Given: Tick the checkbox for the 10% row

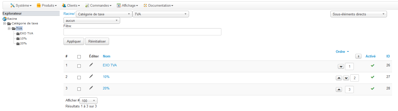Looking at the screenshot, I should point(79,77).
